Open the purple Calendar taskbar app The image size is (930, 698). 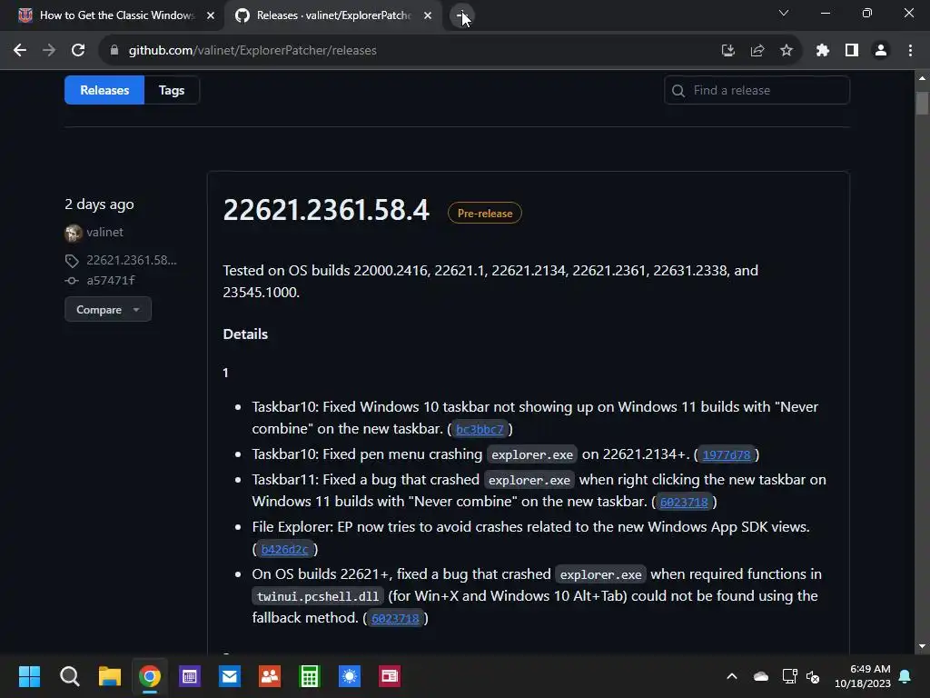click(x=190, y=676)
